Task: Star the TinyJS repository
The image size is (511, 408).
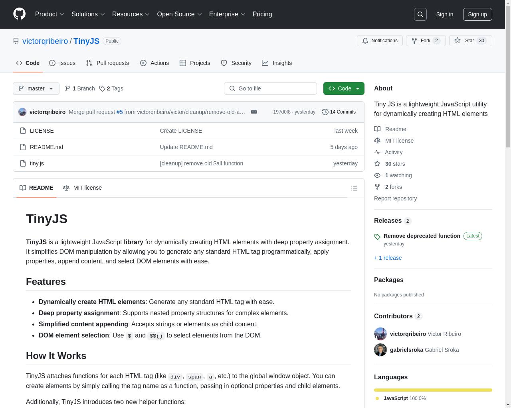Action: [470, 41]
